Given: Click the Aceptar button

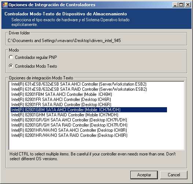Looking at the screenshot, I should coord(144,175).
